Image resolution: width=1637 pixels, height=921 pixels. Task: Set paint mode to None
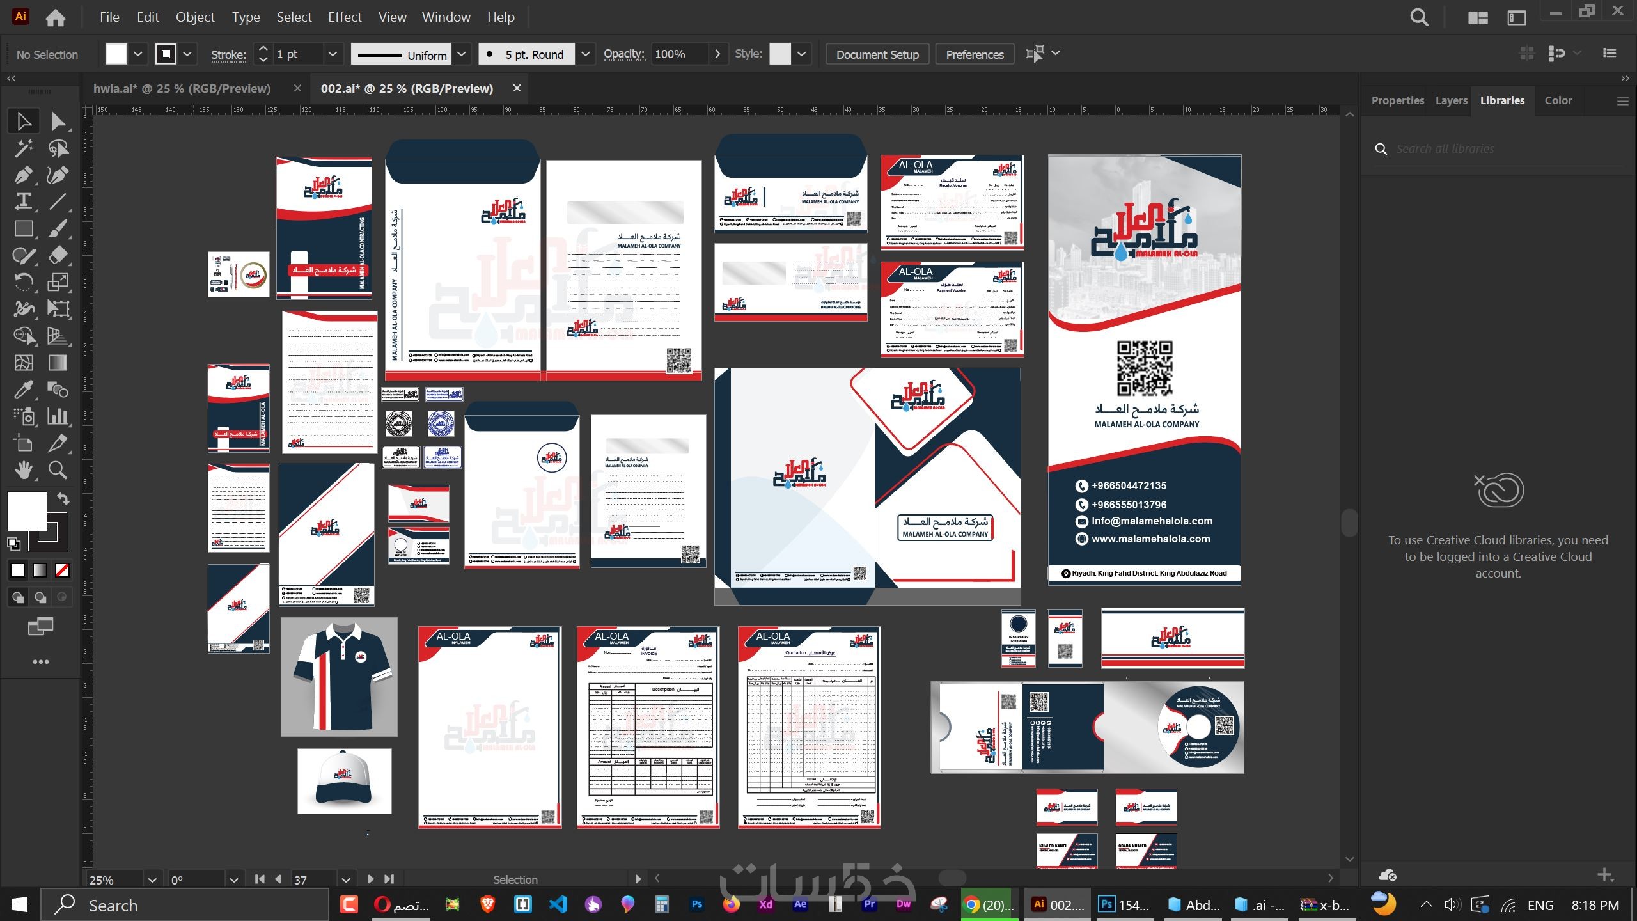62,570
